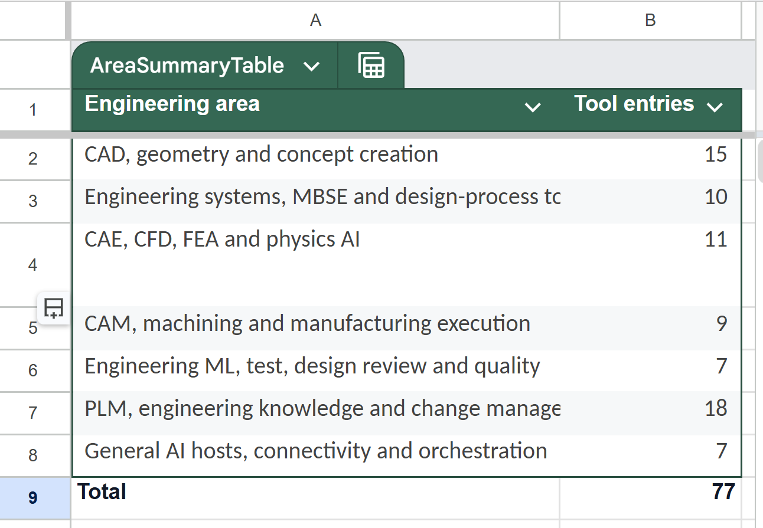Select column A header
763x528 pixels.
point(315,21)
